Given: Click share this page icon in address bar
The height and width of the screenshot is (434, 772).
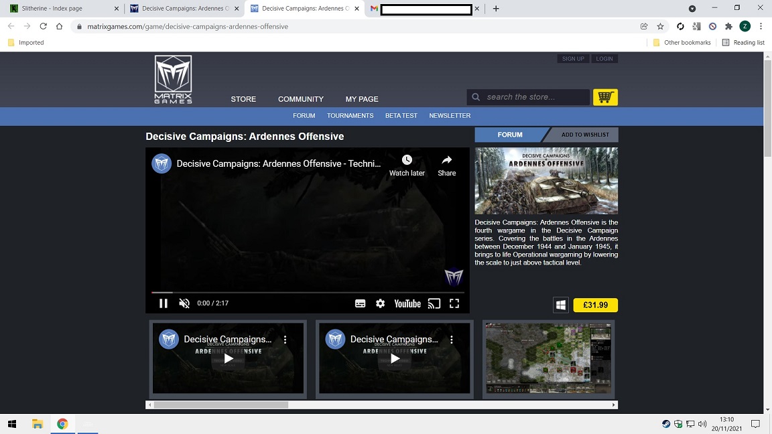Looking at the screenshot, I should [x=644, y=26].
